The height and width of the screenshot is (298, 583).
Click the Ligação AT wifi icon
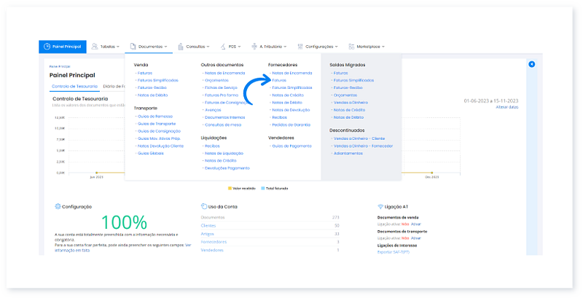380,206
